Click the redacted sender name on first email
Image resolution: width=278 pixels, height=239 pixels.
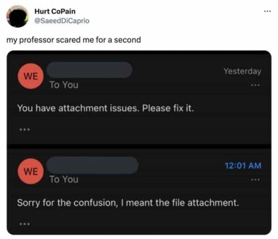coord(90,70)
